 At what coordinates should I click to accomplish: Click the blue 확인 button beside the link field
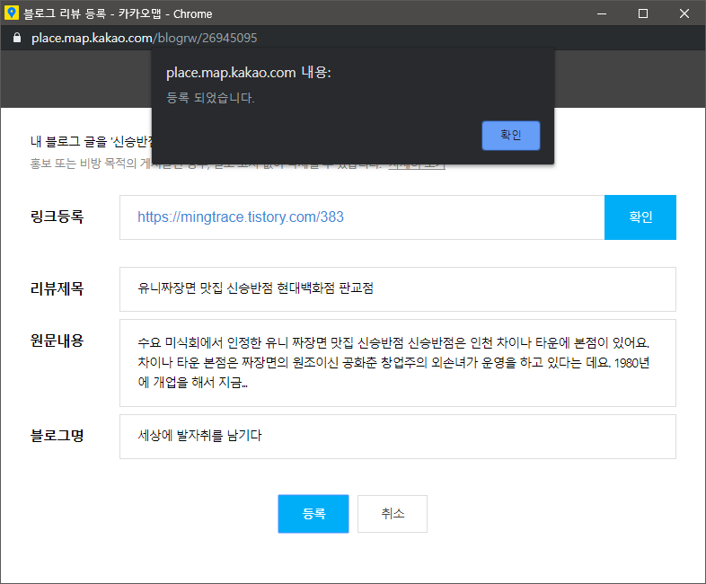640,217
